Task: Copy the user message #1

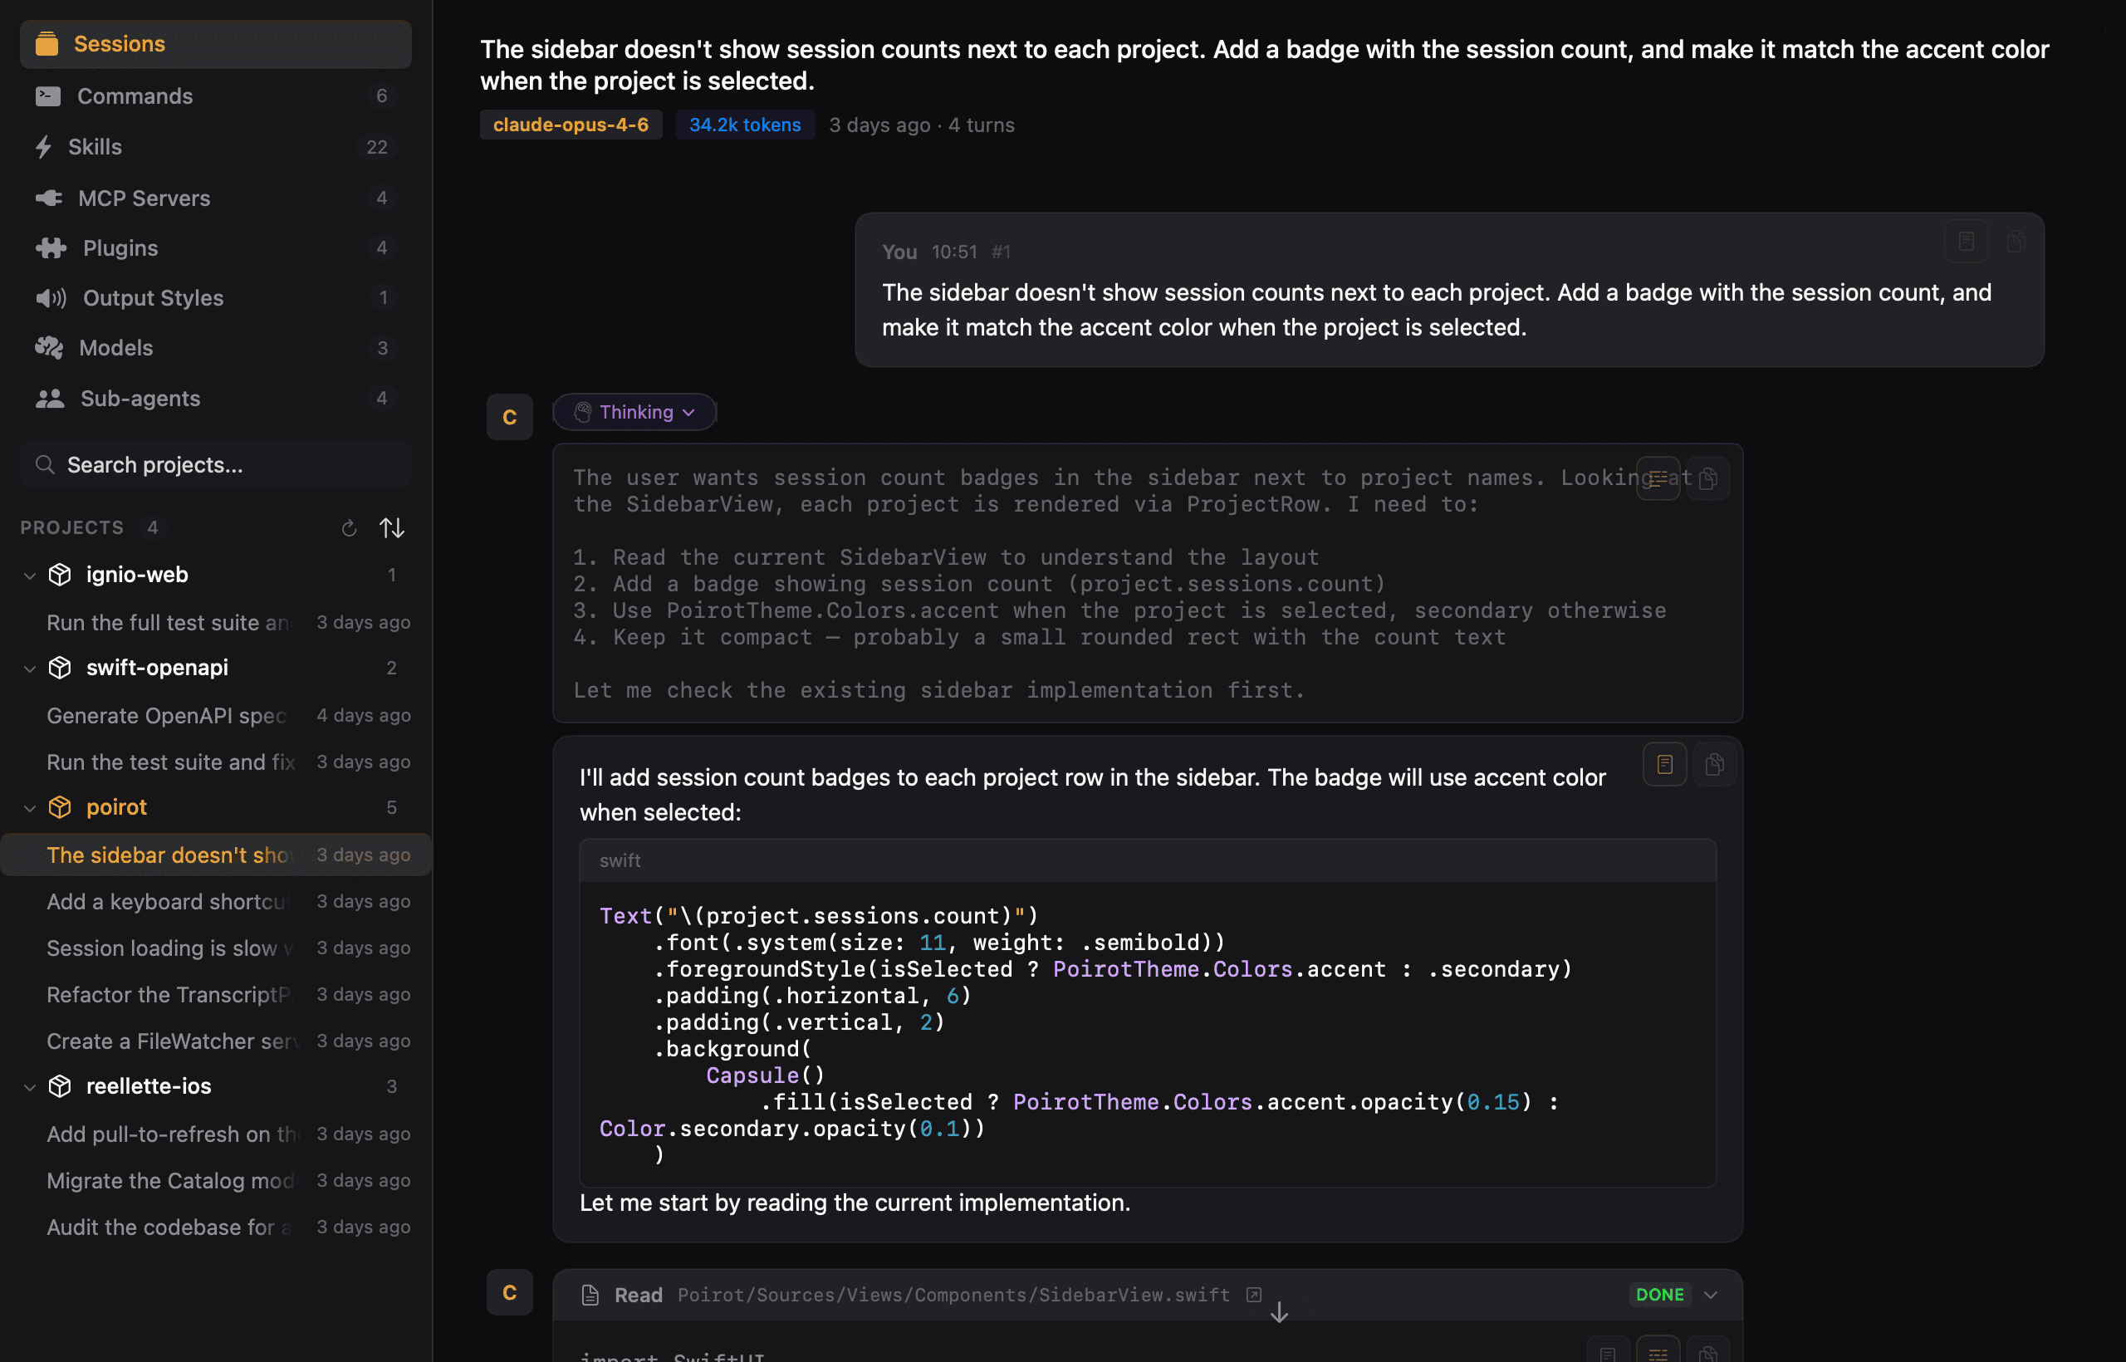Action: click(2016, 242)
